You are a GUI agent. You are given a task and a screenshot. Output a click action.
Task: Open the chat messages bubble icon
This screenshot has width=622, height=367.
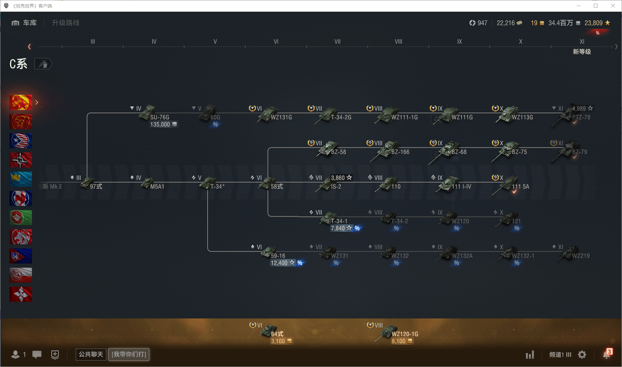(x=37, y=355)
